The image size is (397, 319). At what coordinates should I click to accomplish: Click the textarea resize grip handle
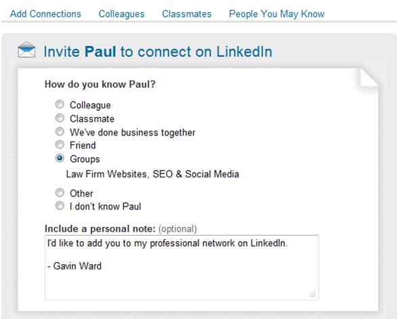point(312,294)
